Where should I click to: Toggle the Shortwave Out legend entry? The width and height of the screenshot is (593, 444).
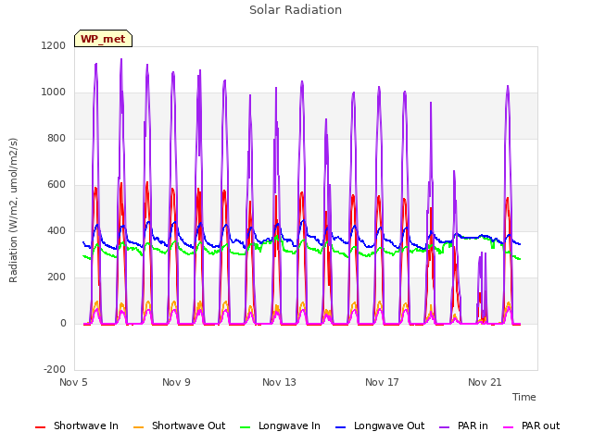[180, 425]
